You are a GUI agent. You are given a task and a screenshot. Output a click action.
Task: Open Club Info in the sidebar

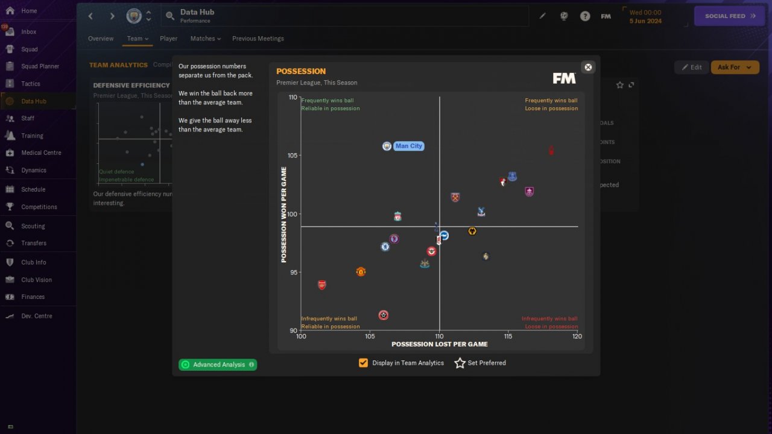[34, 262]
